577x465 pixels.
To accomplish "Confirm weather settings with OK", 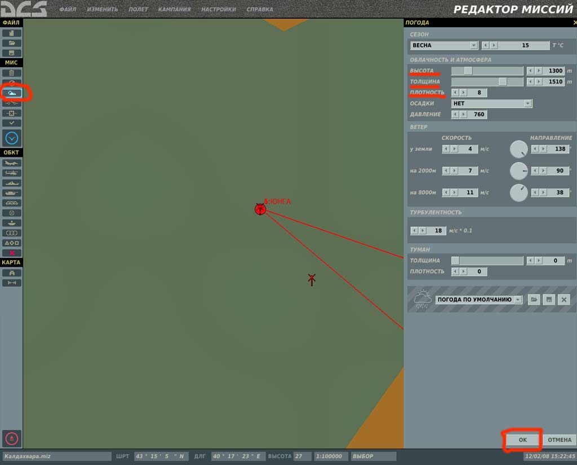I will (522, 440).
